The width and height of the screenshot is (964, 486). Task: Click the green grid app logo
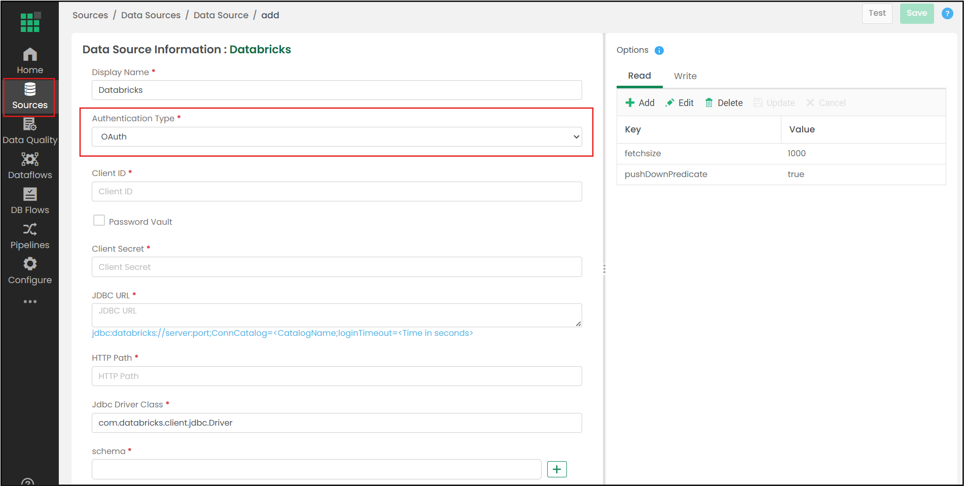[30, 22]
